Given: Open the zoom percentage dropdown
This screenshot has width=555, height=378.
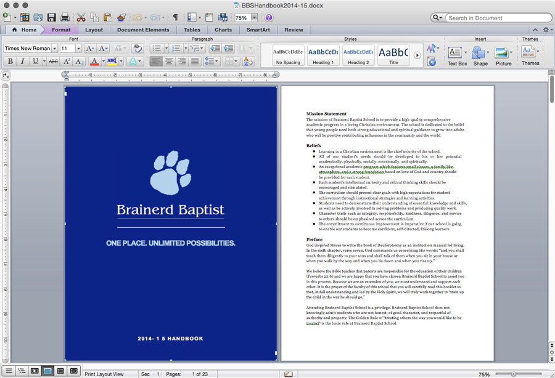Looking at the screenshot, I should pyautogui.click(x=254, y=18).
